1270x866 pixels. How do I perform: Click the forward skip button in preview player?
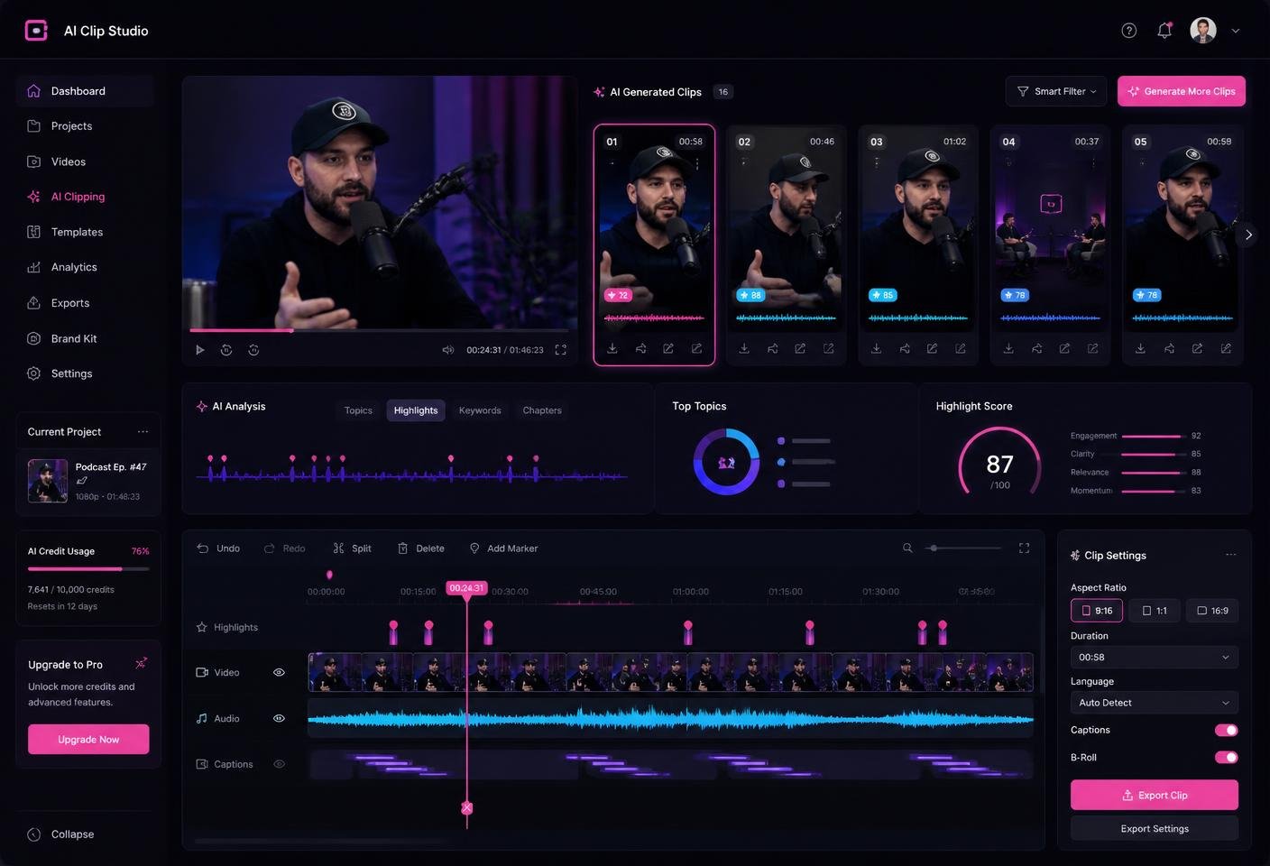(253, 350)
